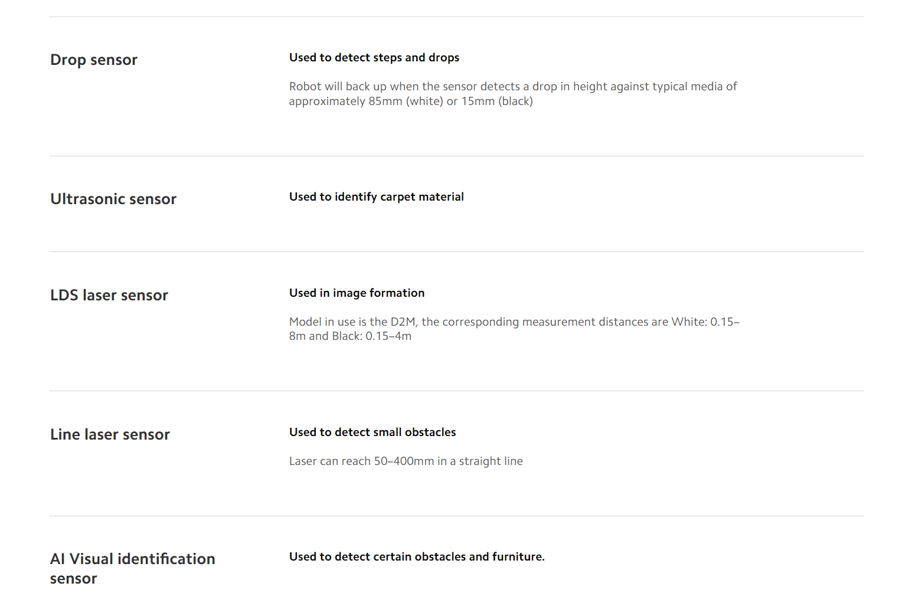Click 'Used in image formation' text
Image resolution: width=899 pixels, height=606 pixels.
coord(357,293)
